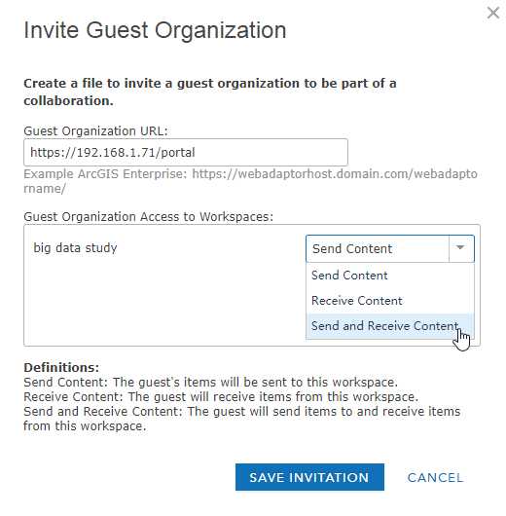Viewport: 506px width, 516px height.
Task: Click the Send and Receive Content definition
Action: tap(242, 419)
